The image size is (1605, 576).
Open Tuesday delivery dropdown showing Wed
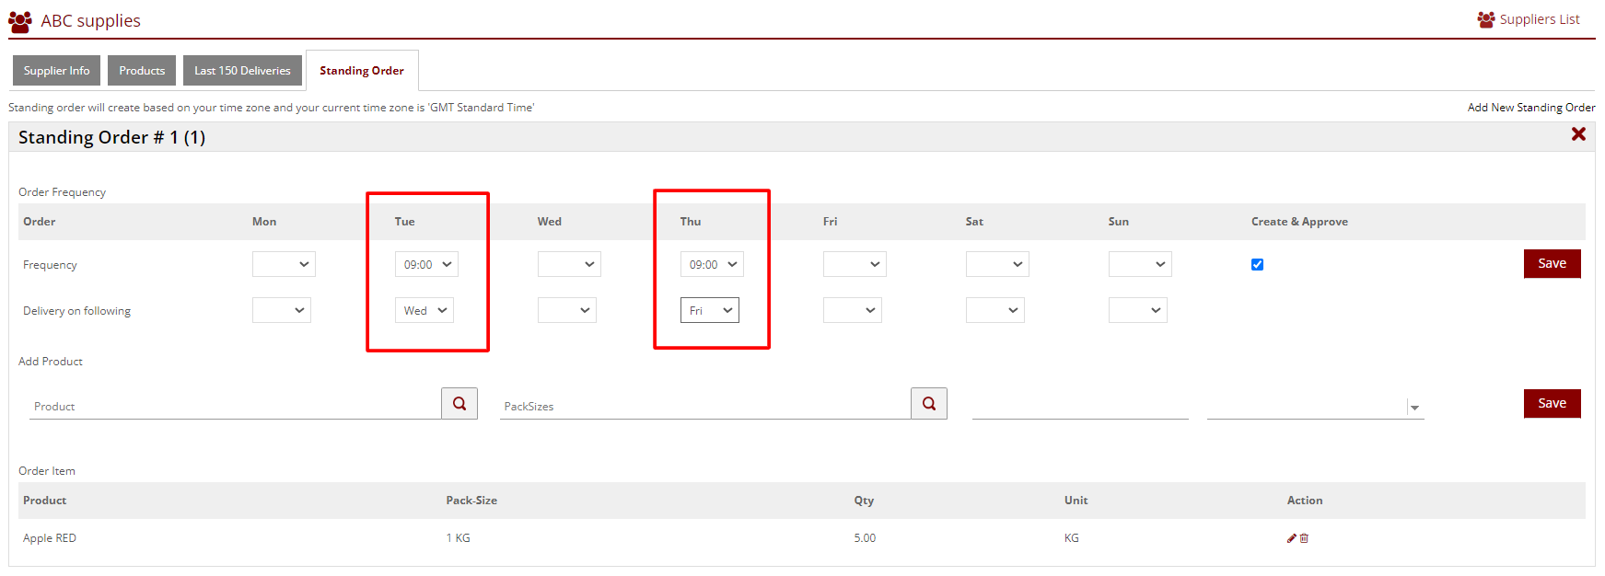(x=424, y=311)
